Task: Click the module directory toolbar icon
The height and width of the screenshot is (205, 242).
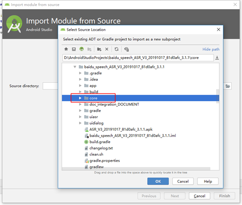Action: [x=89, y=49]
